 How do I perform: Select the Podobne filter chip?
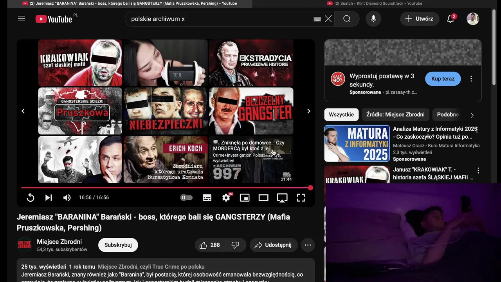tap(448, 115)
